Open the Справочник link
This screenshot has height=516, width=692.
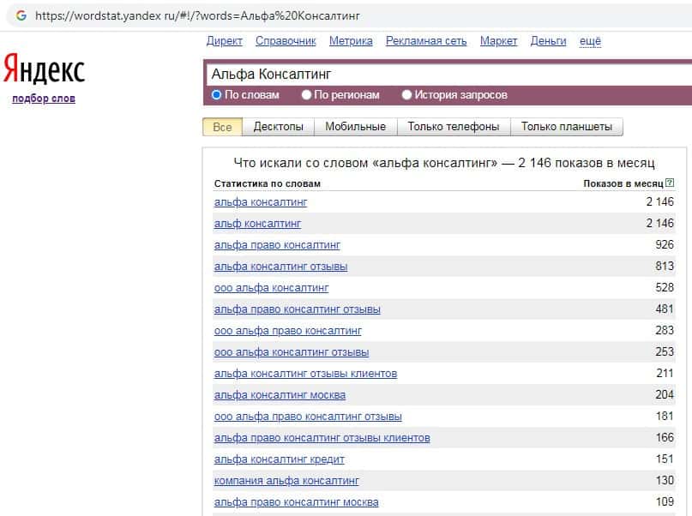coord(286,41)
